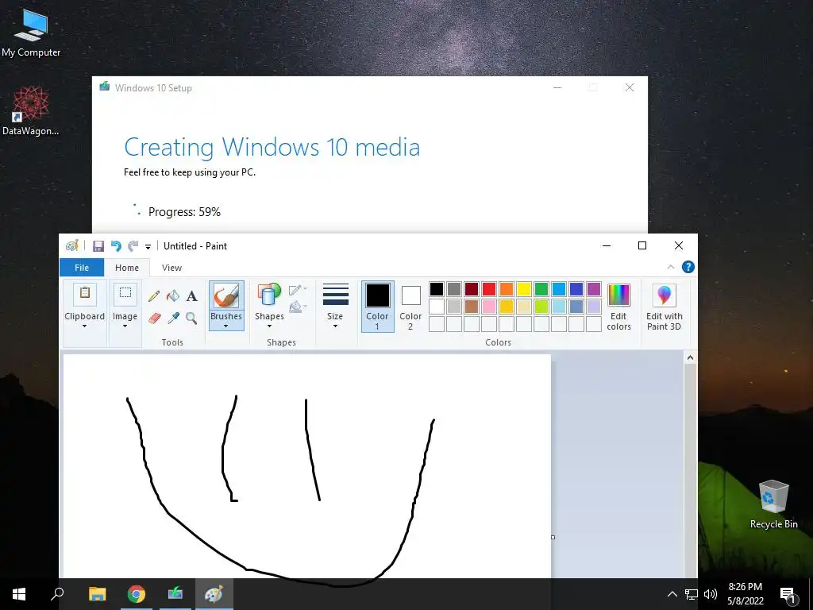
Task: Close the Windows 10 Setup window
Action: click(630, 87)
